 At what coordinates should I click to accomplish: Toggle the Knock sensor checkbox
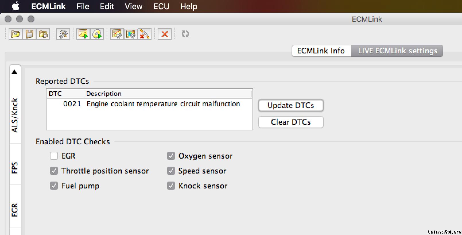(x=171, y=186)
